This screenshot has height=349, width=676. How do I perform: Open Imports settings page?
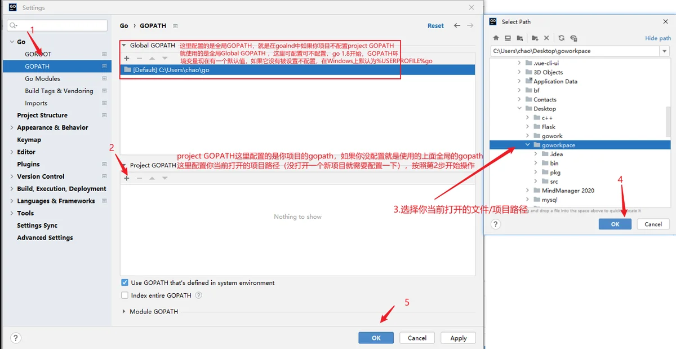click(x=36, y=103)
